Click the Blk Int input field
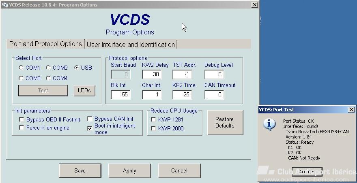357x183 pixels. click(120, 95)
